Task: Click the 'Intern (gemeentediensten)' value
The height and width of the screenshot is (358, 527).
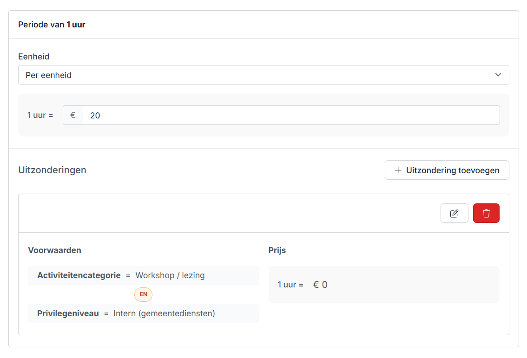Action: click(164, 313)
